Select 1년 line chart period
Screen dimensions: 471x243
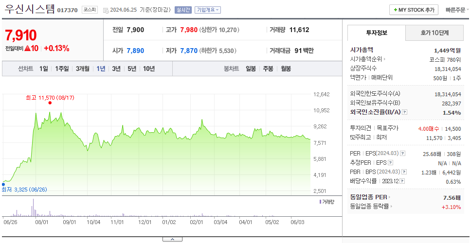[101, 69]
